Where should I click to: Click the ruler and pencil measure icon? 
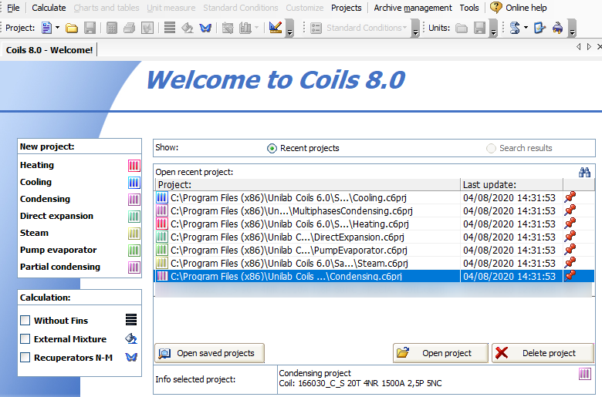[276, 28]
